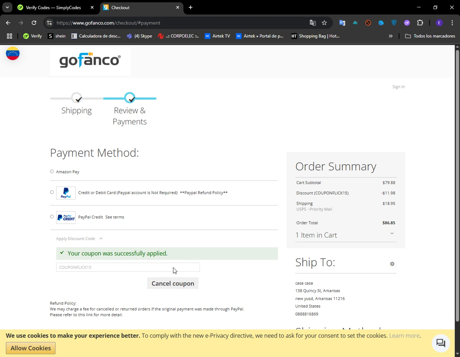Select PayPal Credit payment option
The width and height of the screenshot is (460, 357).
[52, 217]
